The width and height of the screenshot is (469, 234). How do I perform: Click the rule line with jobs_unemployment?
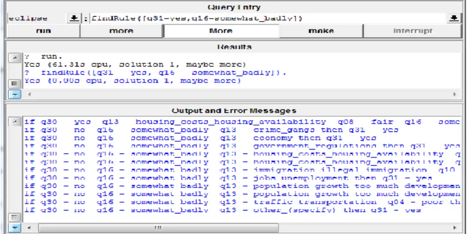pos(228,178)
